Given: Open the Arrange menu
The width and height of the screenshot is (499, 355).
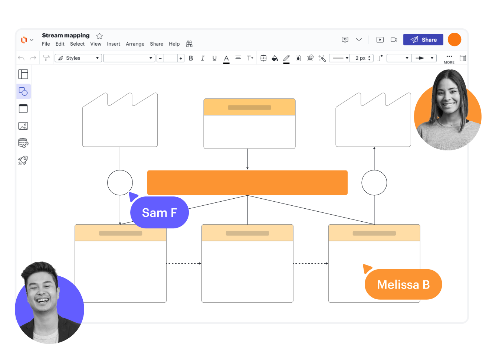Looking at the screenshot, I should point(135,44).
